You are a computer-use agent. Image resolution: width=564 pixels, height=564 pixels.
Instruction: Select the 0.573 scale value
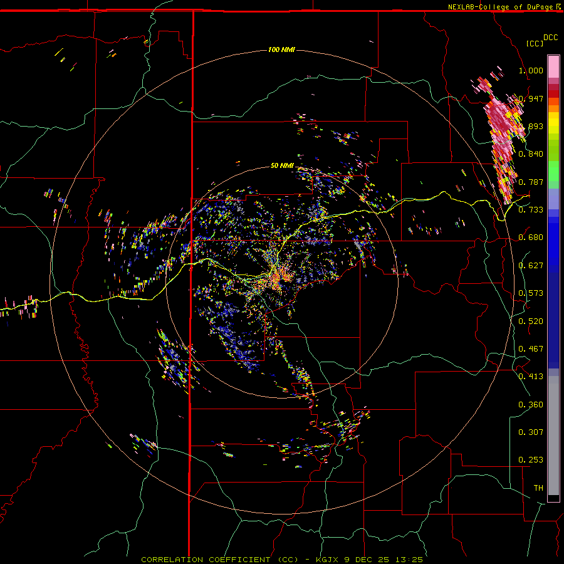click(531, 293)
